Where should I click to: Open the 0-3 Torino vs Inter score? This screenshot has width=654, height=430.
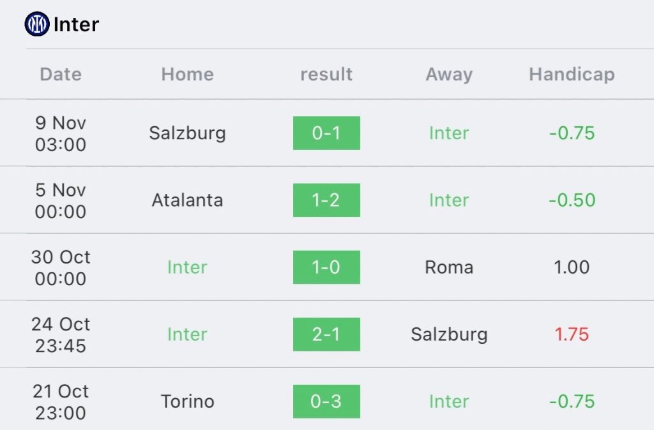[x=326, y=401]
